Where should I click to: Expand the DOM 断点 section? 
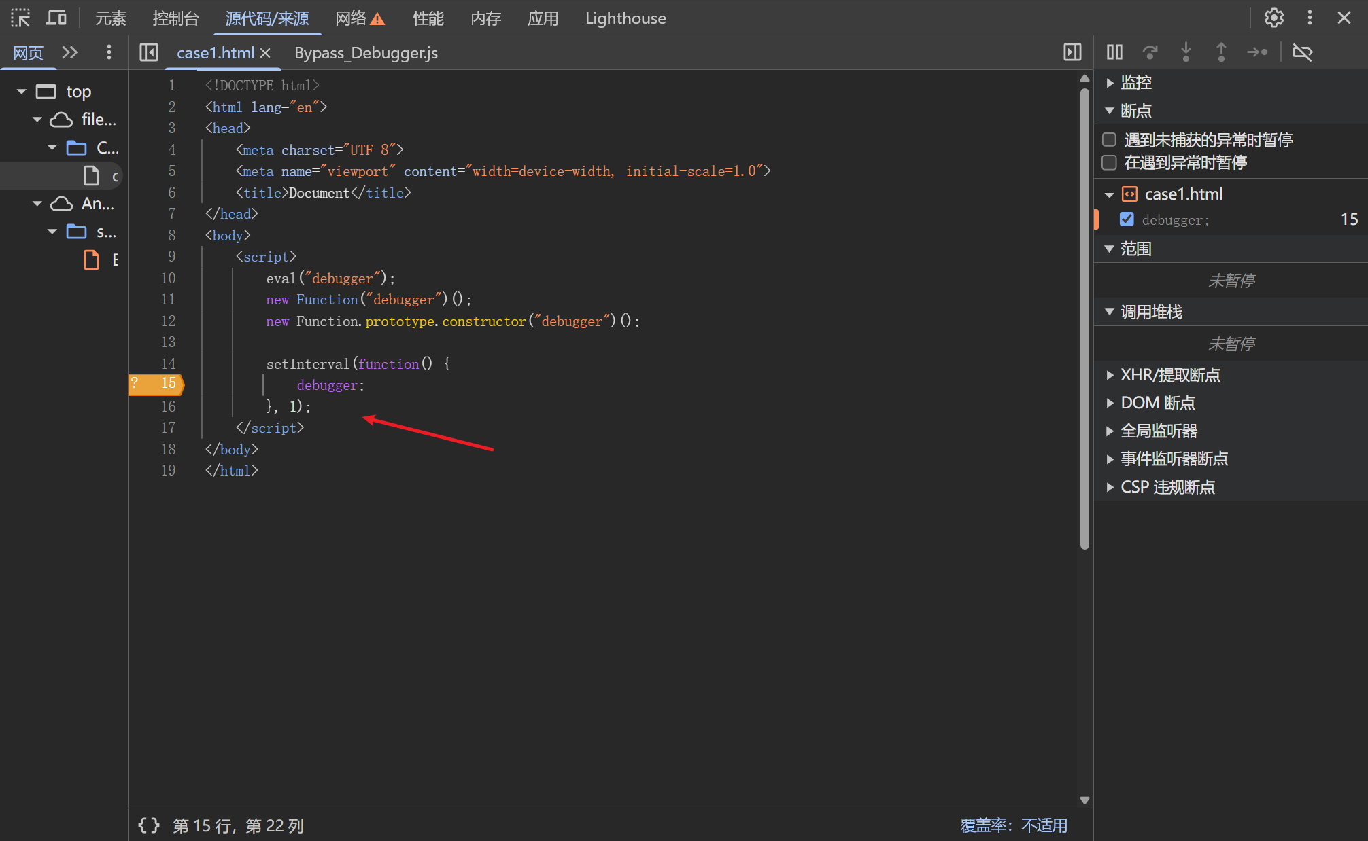[1110, 403]
